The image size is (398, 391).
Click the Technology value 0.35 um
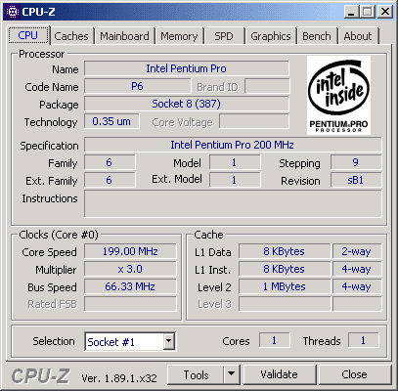click(111, 121)
